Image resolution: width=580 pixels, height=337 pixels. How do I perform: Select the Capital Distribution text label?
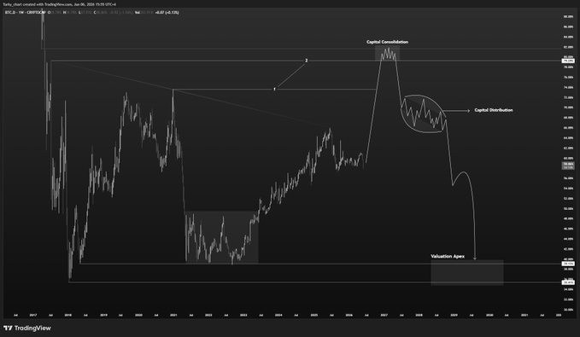tap(494, 110)
